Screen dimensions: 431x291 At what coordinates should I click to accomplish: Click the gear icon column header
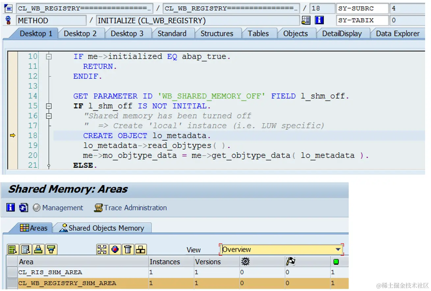tap(262, 262)
